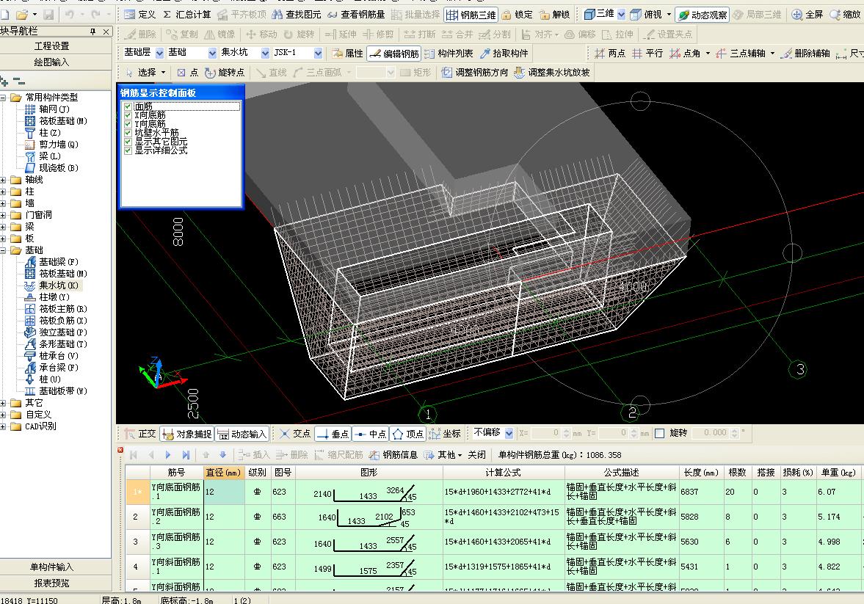
Task: Activate 动态观察 orbit tool
Action: (703, 15)
